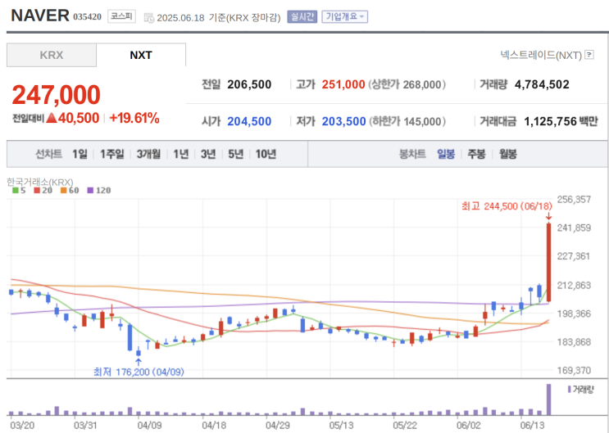This screenshot has width=609, height=433.
Task: Click the stock code 035420
Action: tap(88, 17)
